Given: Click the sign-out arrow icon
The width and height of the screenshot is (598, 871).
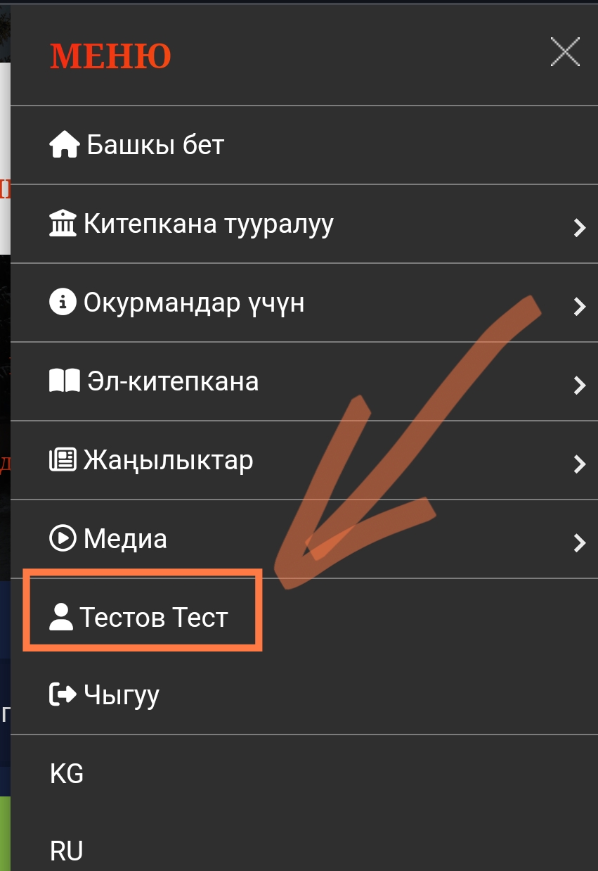Looking at the screenshot, I should [x=63, y=695].
